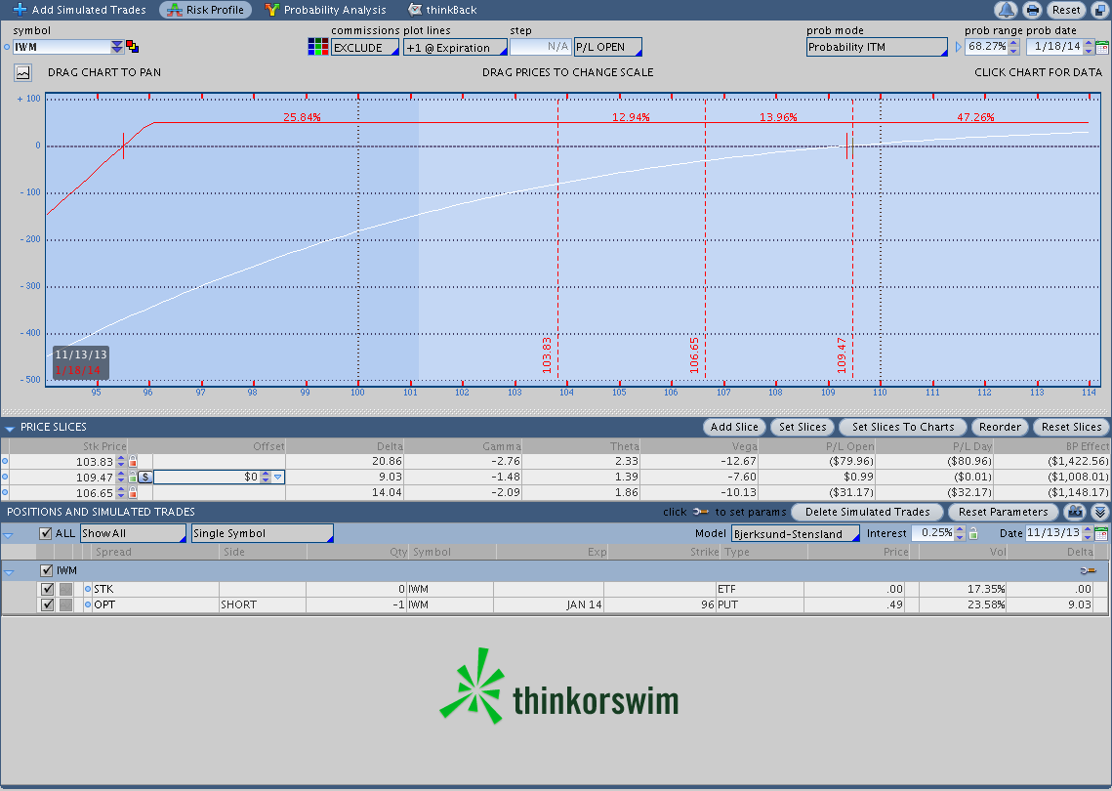Click the blue circle on the 106.65 slice row
Screen dimensions: 1112x791
pyautogui.click(x=5, y=492)
